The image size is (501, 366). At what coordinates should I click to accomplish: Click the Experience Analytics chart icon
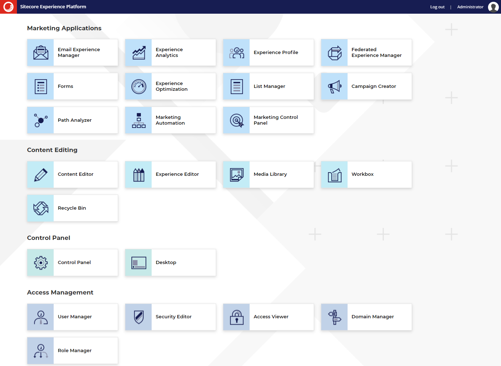[x=139, y=53]
